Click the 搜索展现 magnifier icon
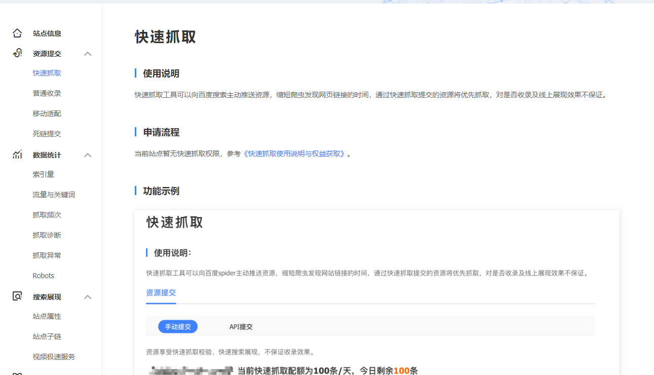The width and height of the screenshot is (654, 375). 17,296
